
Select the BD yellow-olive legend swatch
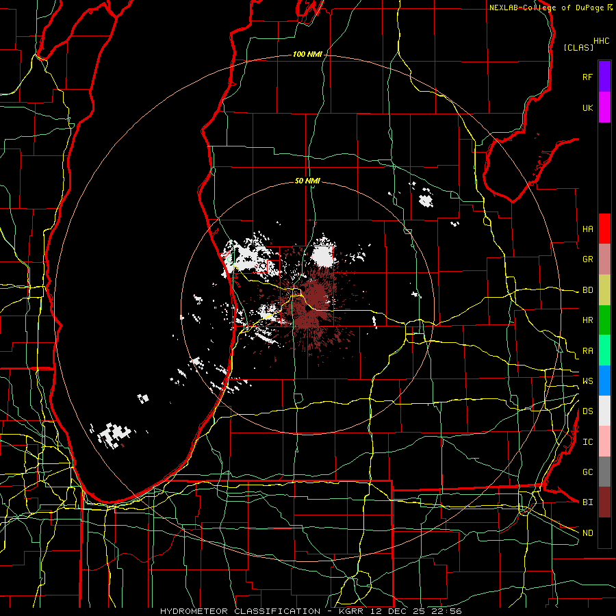(604, 290)
